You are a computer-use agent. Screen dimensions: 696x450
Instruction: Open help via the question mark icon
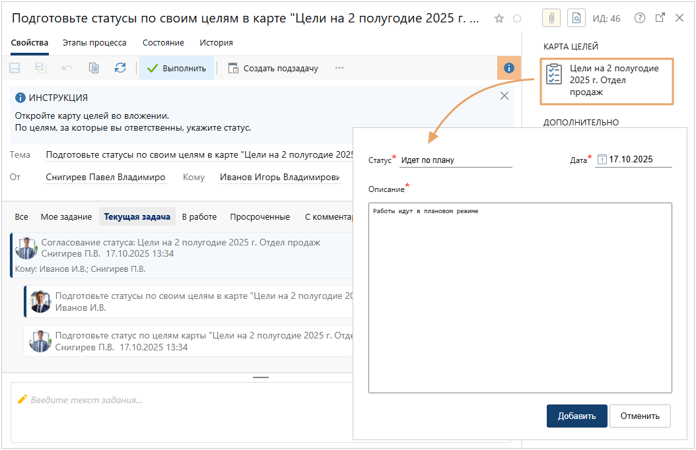(x=639, y=18)
